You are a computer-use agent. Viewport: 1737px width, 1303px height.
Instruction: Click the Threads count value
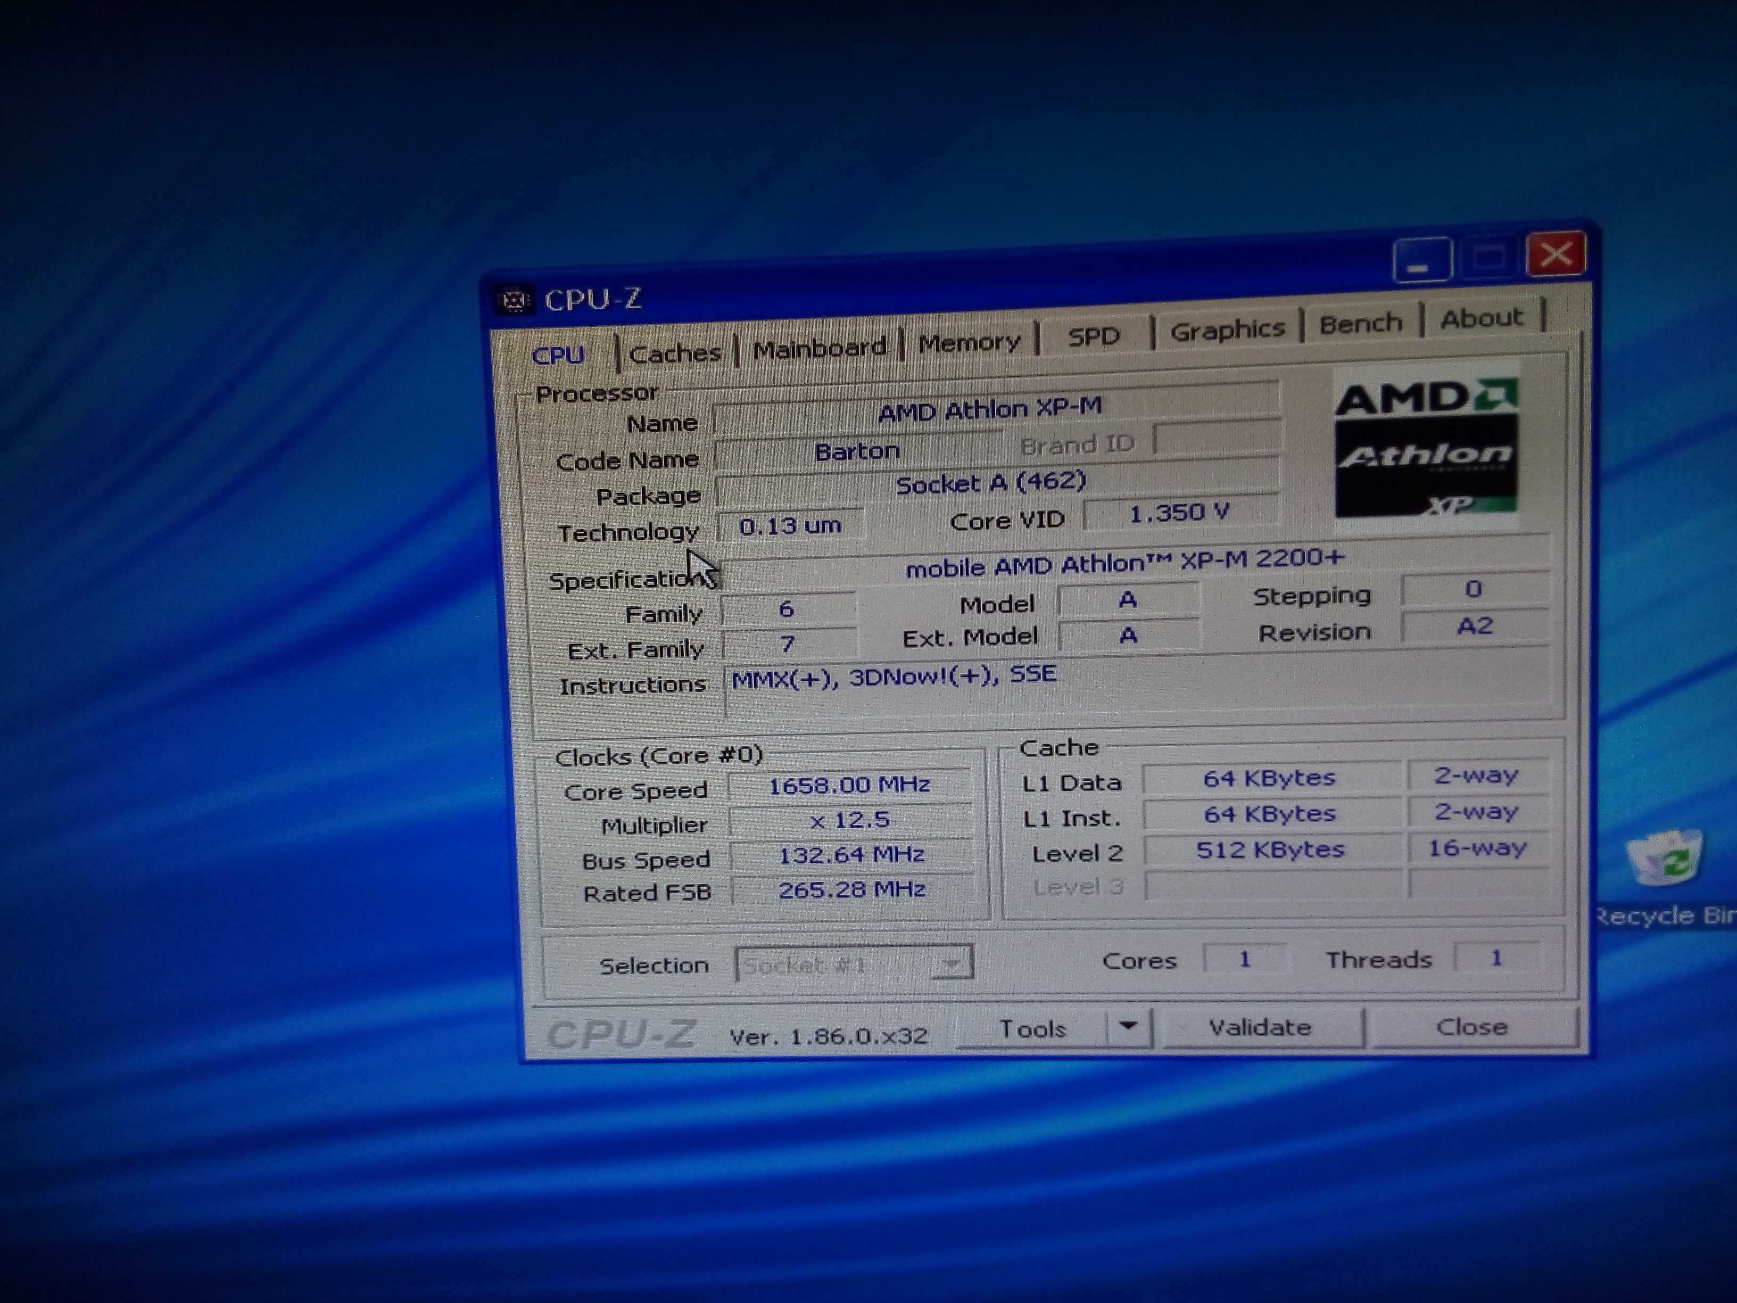1496,958
